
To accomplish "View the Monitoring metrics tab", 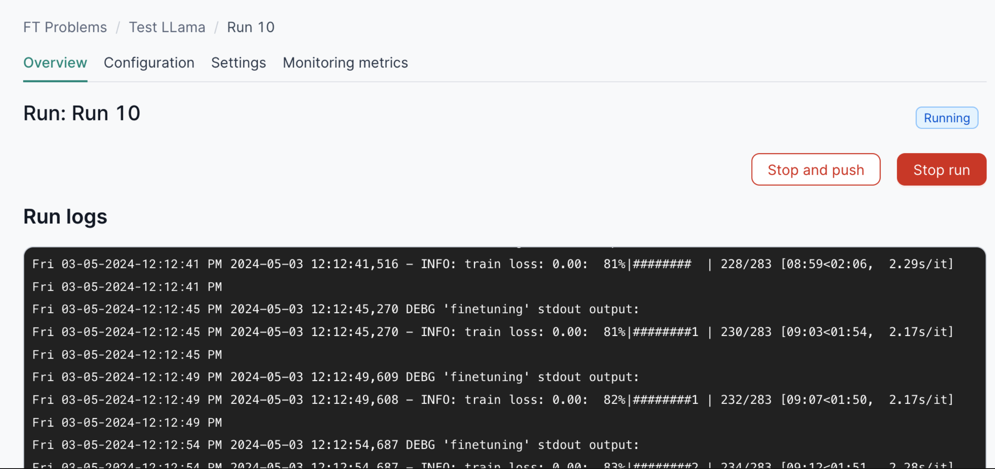I will coord(345,63).
